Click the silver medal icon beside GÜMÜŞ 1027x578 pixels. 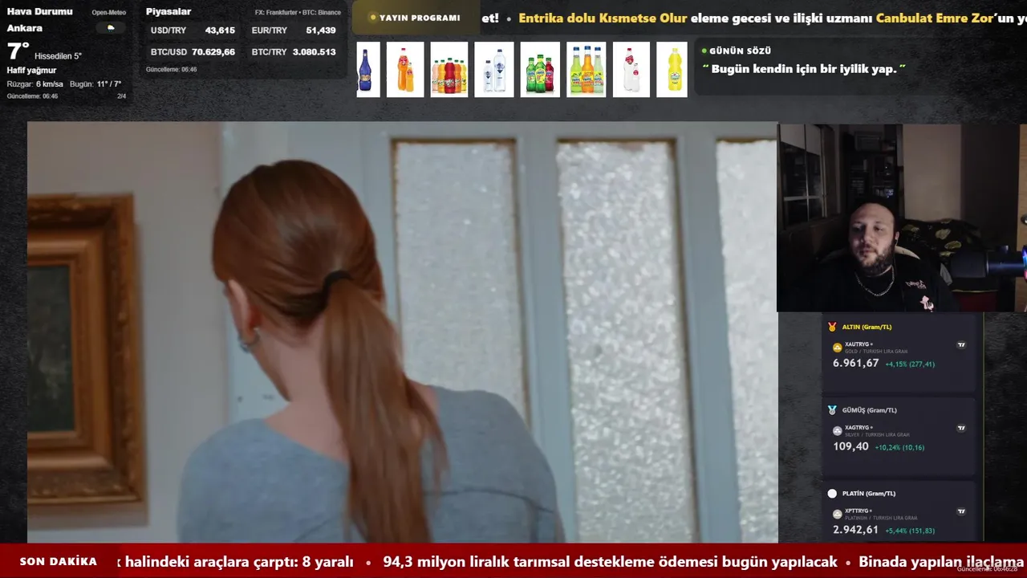coord(832,410)
